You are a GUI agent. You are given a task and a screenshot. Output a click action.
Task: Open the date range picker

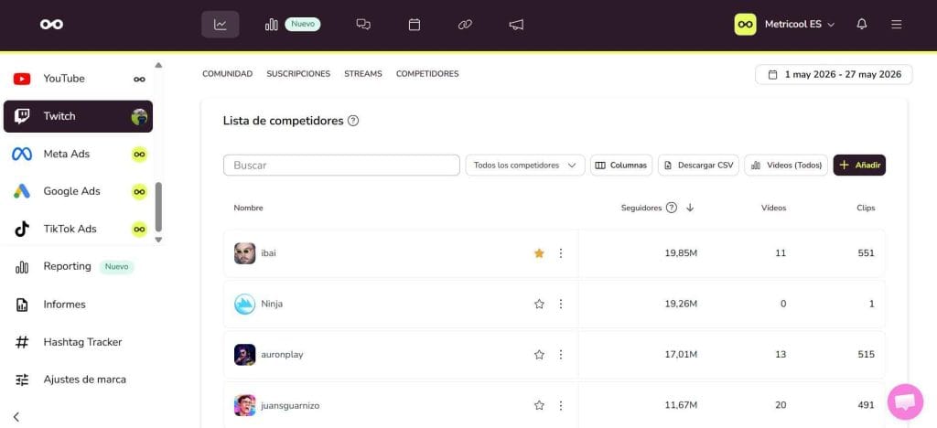(834, 75)
